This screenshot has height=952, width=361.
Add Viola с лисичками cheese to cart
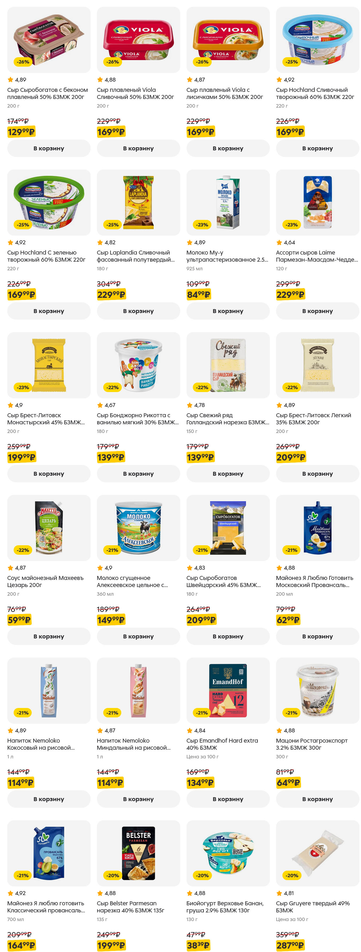pyautogui.click(x=228, y=148)
